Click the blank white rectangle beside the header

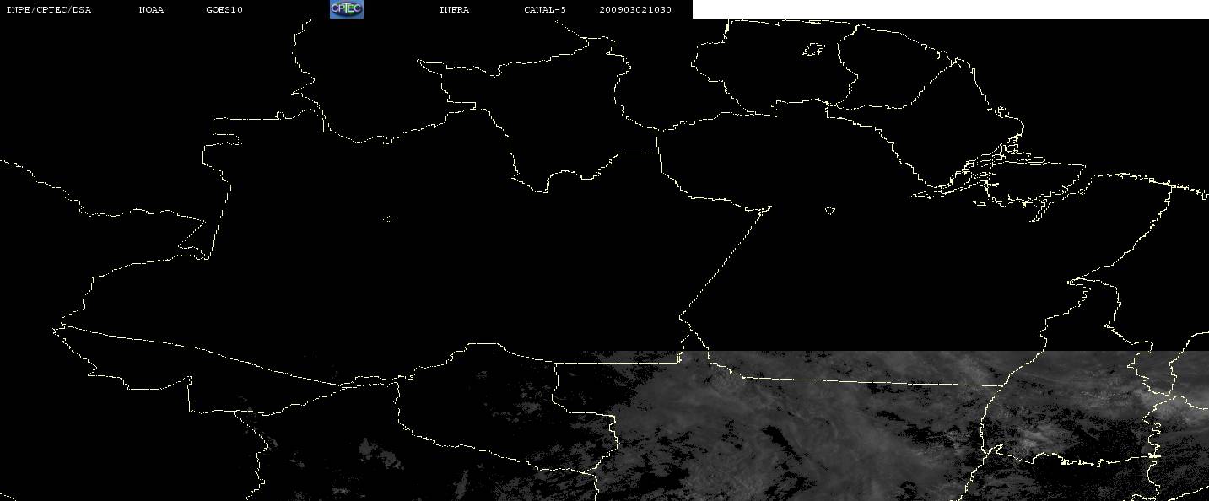point(951,9)
